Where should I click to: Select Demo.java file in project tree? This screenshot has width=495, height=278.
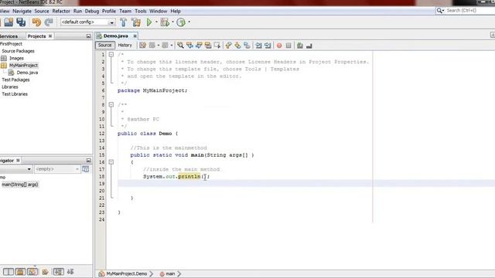click(28, 73)
